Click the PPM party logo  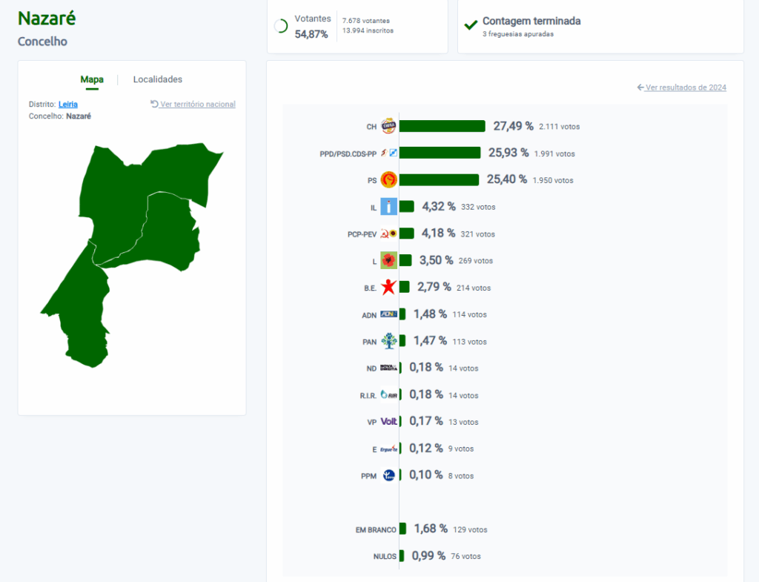click(388, 475)
